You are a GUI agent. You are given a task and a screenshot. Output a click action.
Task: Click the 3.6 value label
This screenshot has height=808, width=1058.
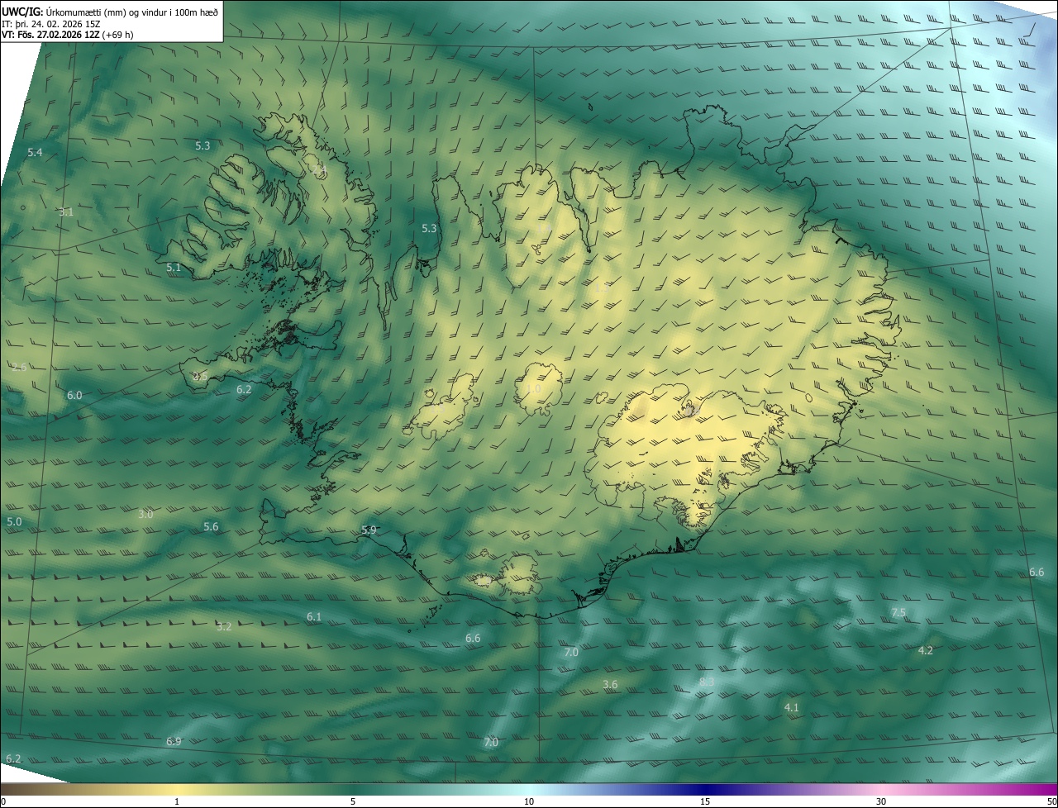[610, 685]
